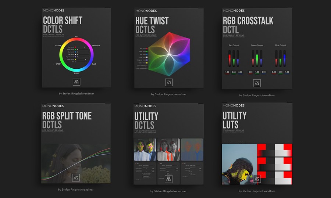Image resolution: width=331 pixels, height=198 pixels.
Task: Open the COLOR SHIFT DCTLS title
Action: 63,25
